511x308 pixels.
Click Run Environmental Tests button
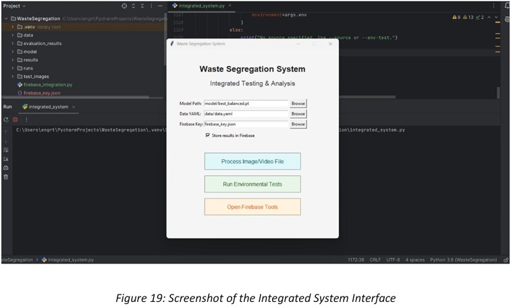tap(252, 184)
